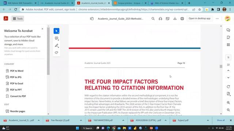The height and width of the screenshot is (131, 234).
Task: Select the add comment tool
Action: coord(56,38)
